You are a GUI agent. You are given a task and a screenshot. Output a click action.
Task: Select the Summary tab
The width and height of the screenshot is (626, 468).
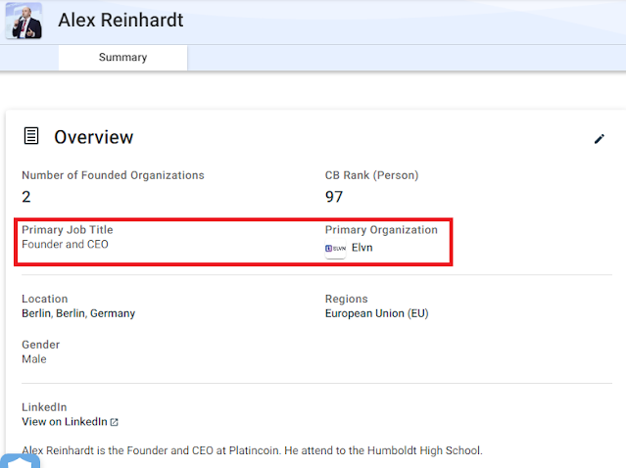coord(123,58)
